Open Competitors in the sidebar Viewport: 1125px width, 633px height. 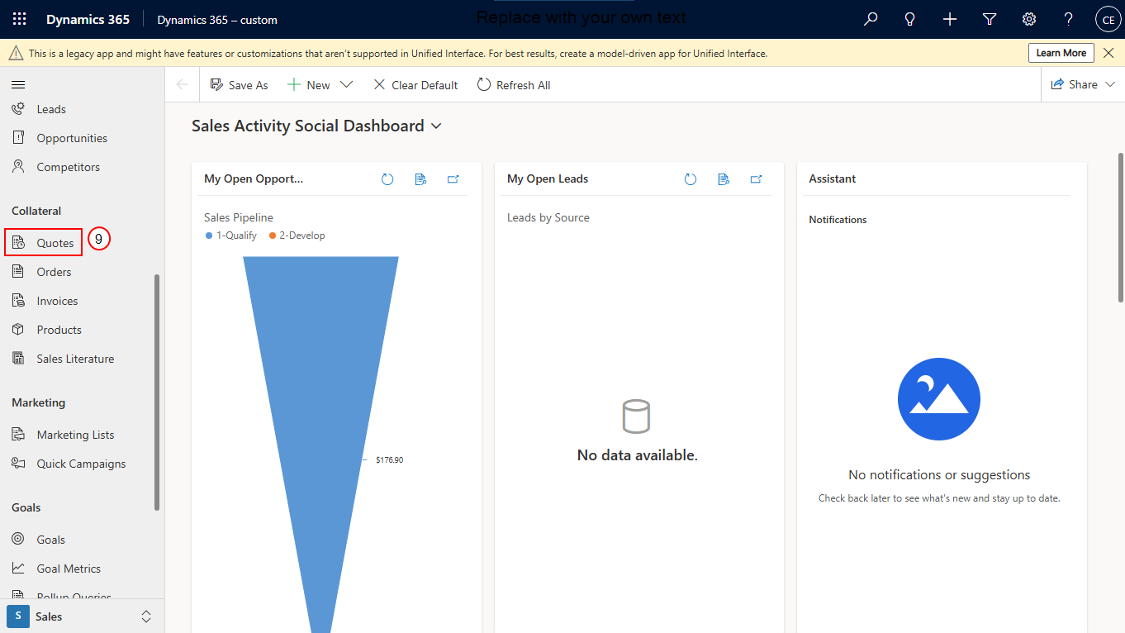point(68,167)
